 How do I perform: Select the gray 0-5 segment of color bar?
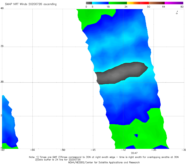89,3
